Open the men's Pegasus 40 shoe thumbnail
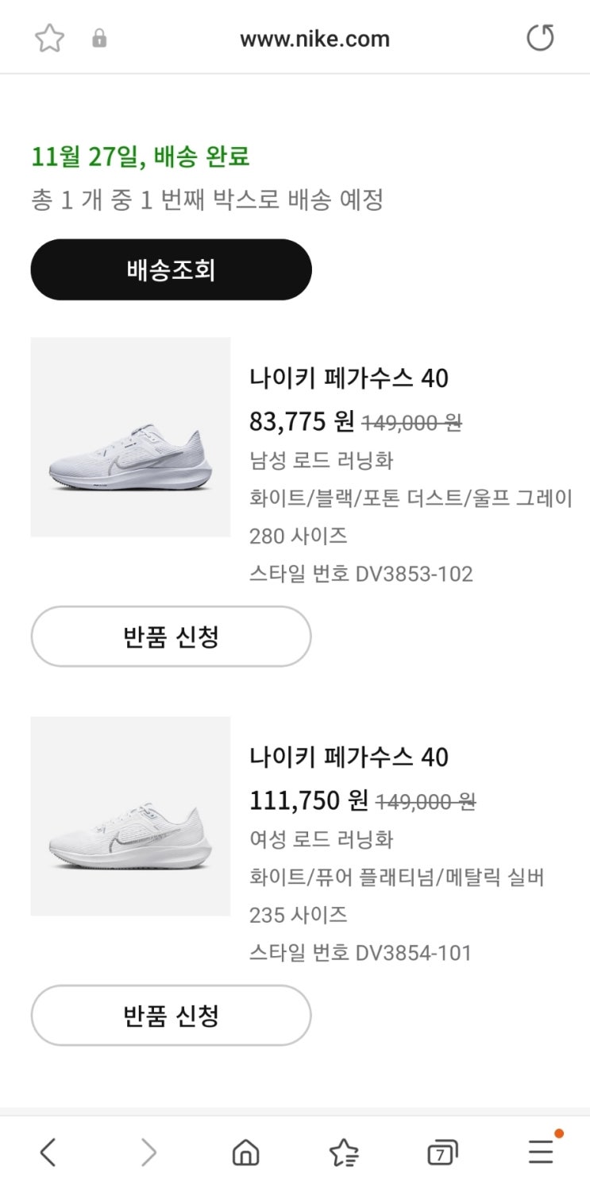Image resolution: width=590 pixels, height=1189 pixels. pyautogui.click(x=130, y=437)
